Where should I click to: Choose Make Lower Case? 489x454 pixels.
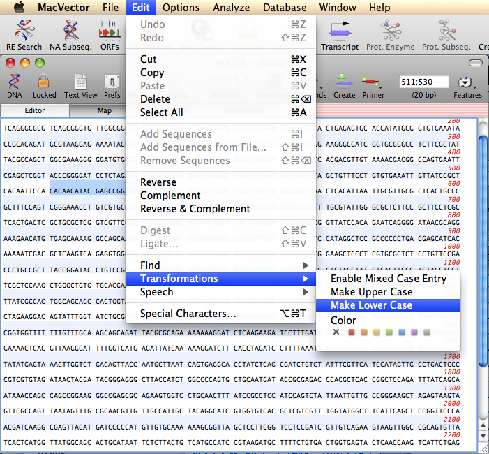371,305
